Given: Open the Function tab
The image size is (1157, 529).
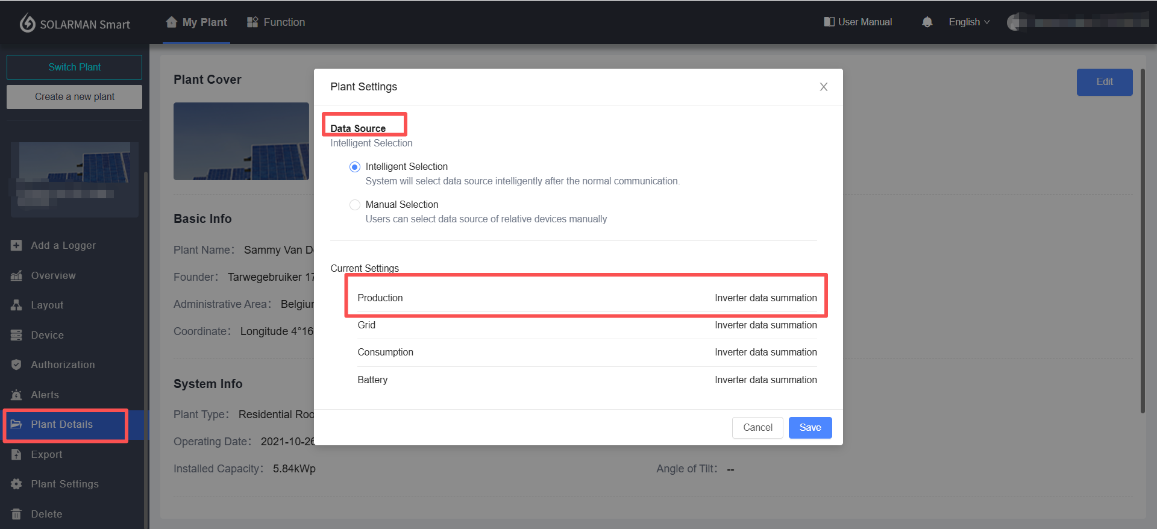Looking at the screenshot, I should tap(276, 22).
